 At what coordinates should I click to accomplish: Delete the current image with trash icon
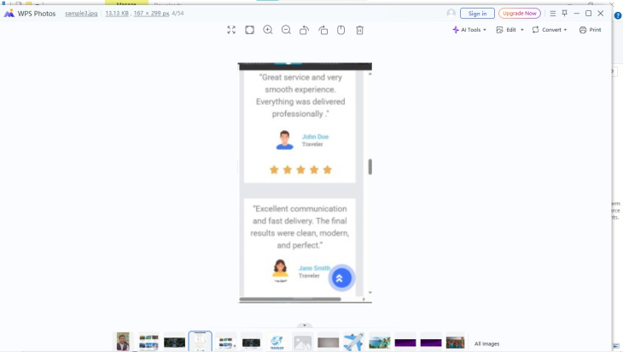click(x=359, y=30)
